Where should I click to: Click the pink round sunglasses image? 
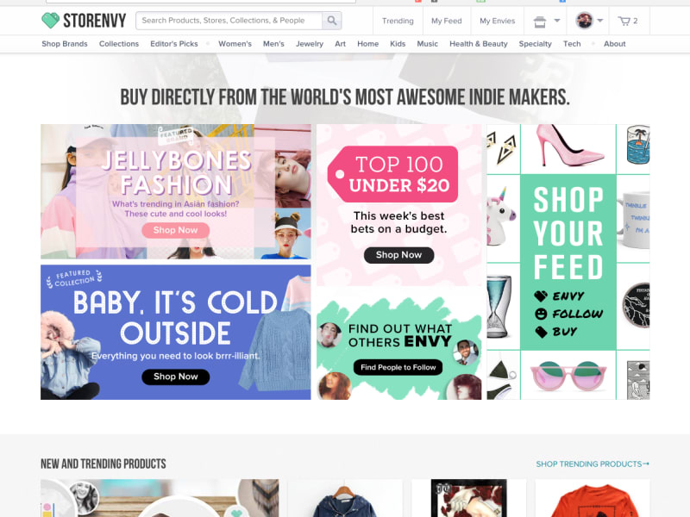click(568, 376)
